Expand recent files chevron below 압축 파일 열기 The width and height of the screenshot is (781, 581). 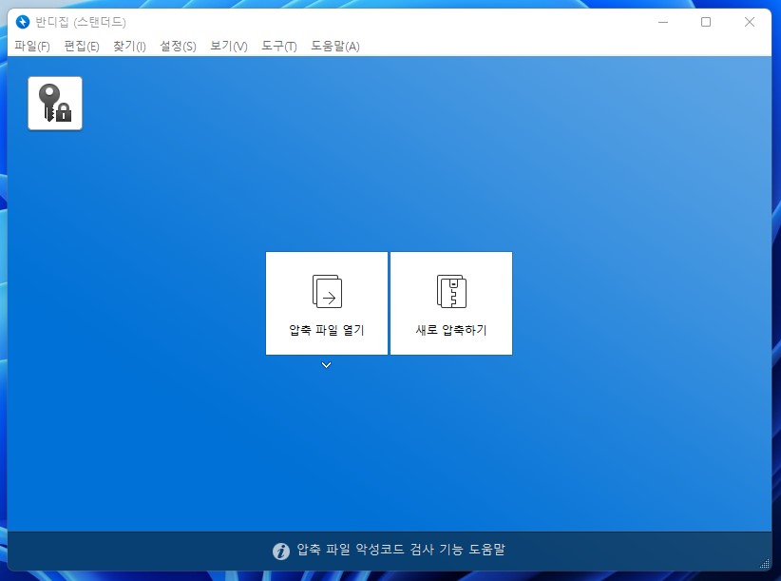click(326, 365)
